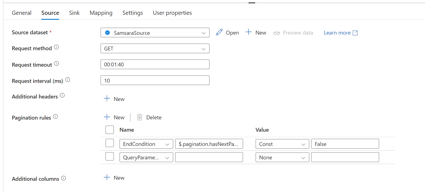Click plus icon for Pagination rules New
425x192 pixels.
click(107, 117)
